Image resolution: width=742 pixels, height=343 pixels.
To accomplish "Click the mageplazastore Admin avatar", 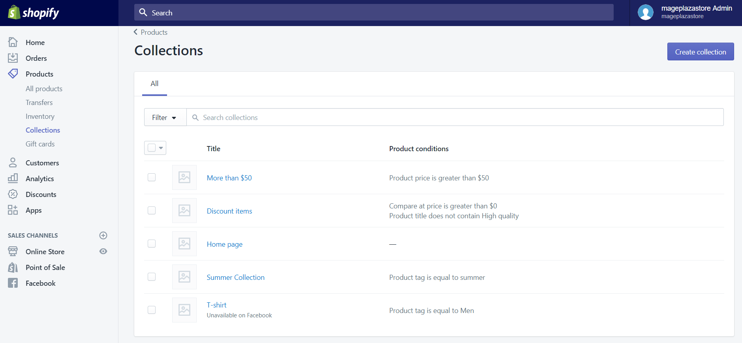I will tap(646, 12).
